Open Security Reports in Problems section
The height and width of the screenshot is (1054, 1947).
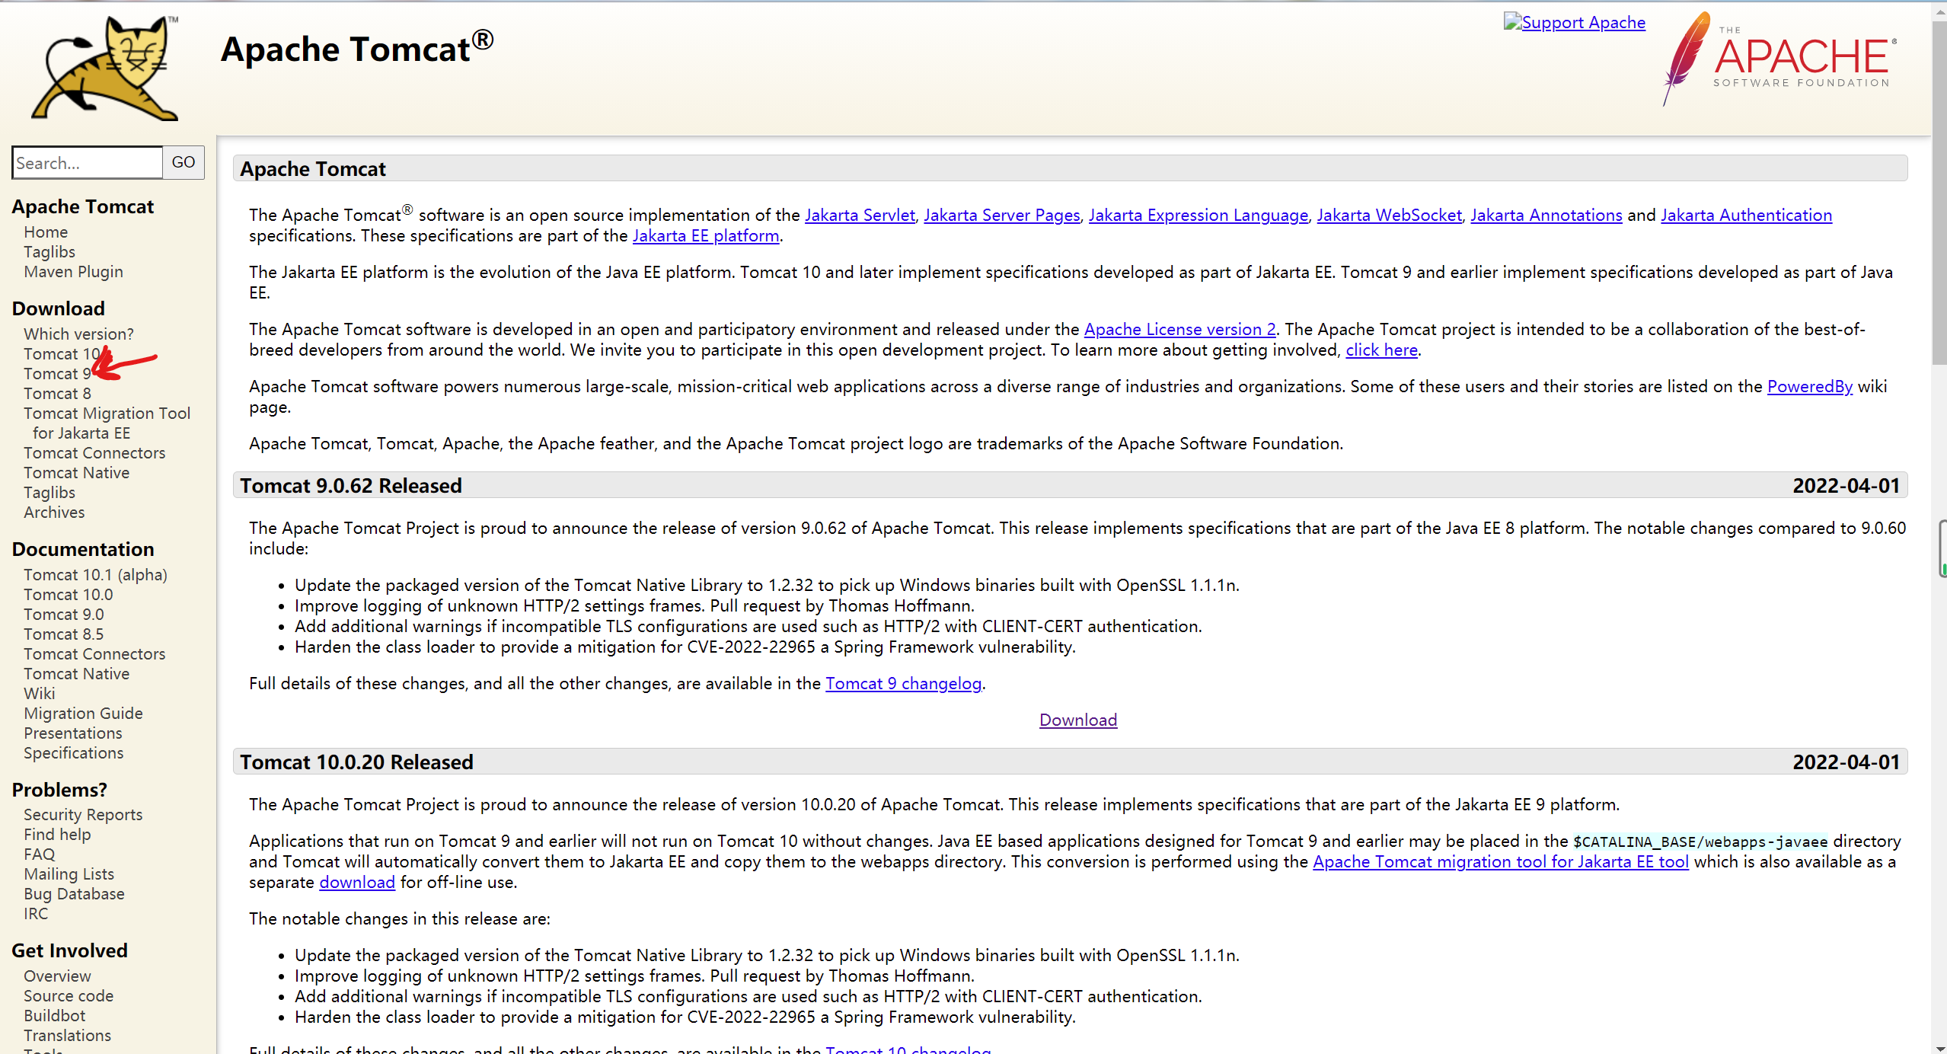[x=83, y=815]
